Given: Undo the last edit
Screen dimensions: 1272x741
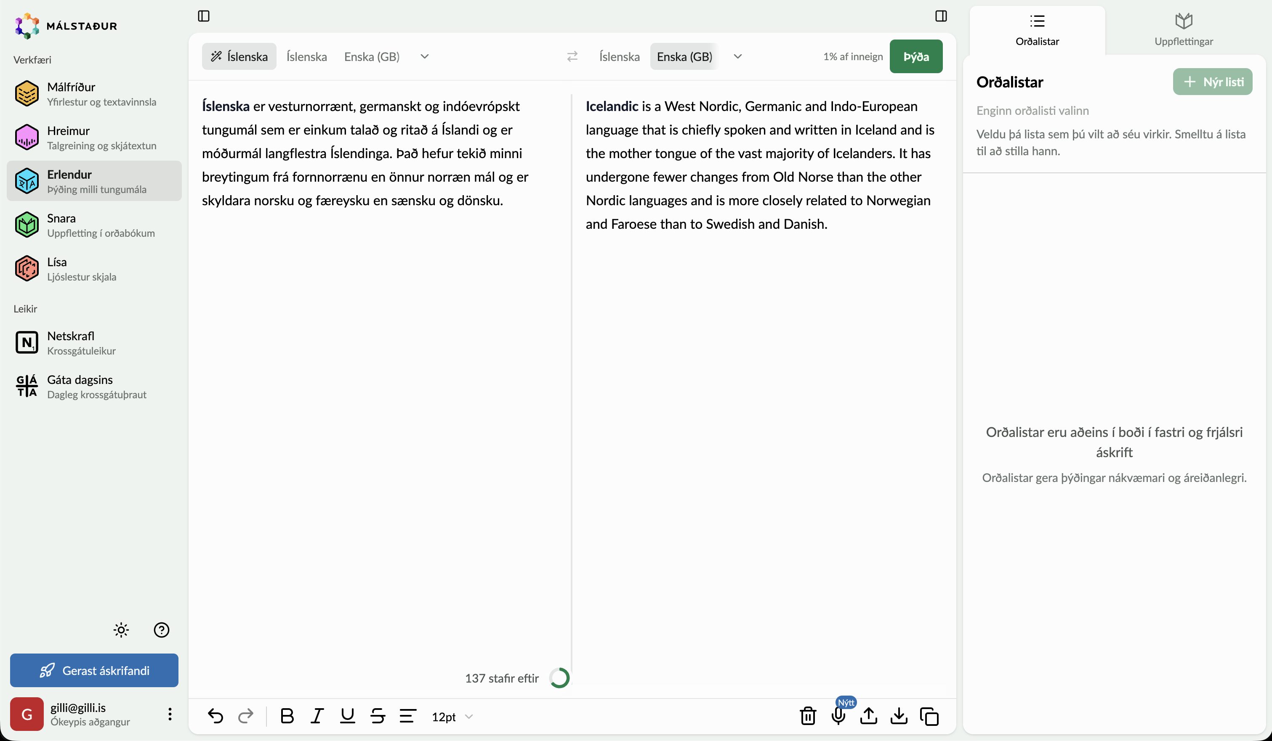Looking at the screenshot, I should point(216,716).
